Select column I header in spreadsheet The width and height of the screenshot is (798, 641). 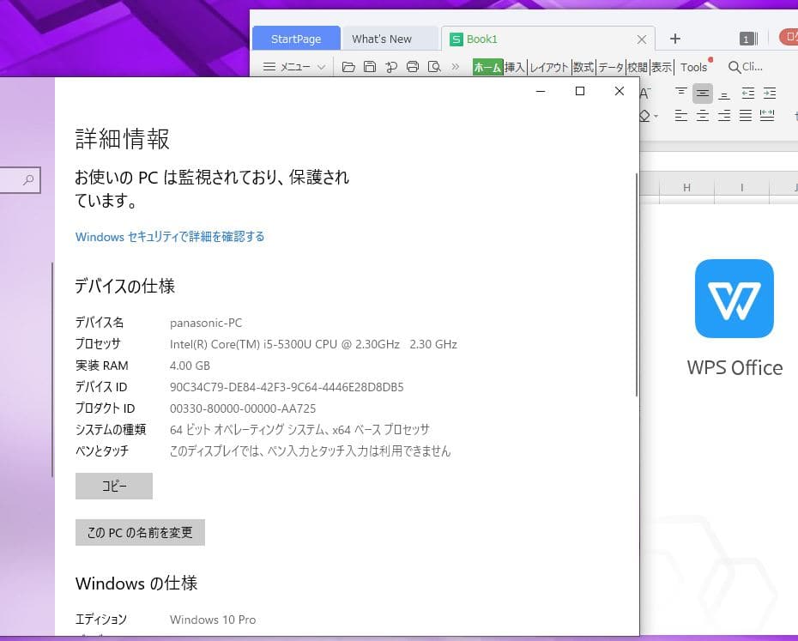click(x=742, y=187)
